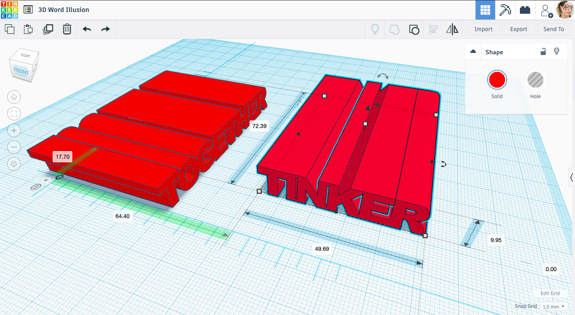
Task: Click the 72.39 dimension value
Action: (260, 126)
